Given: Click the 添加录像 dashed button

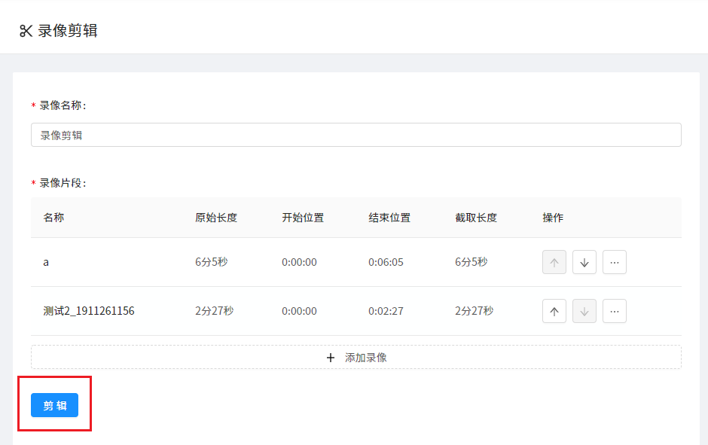Looking at the screenshot, I should pyautogui.click(x=356, y=358).
